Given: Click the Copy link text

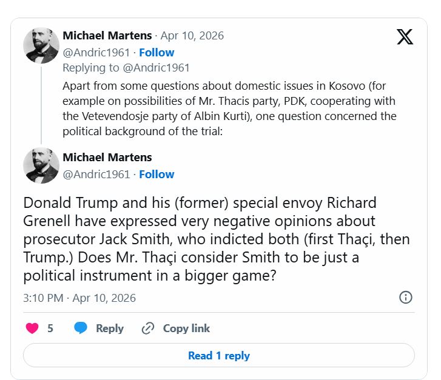Looking at the screenshot, I should click(186, 328).
